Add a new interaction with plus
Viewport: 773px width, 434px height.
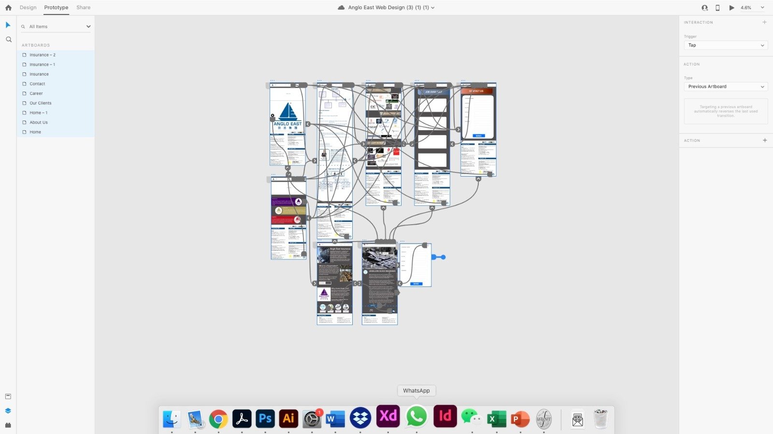pos(764,22)
